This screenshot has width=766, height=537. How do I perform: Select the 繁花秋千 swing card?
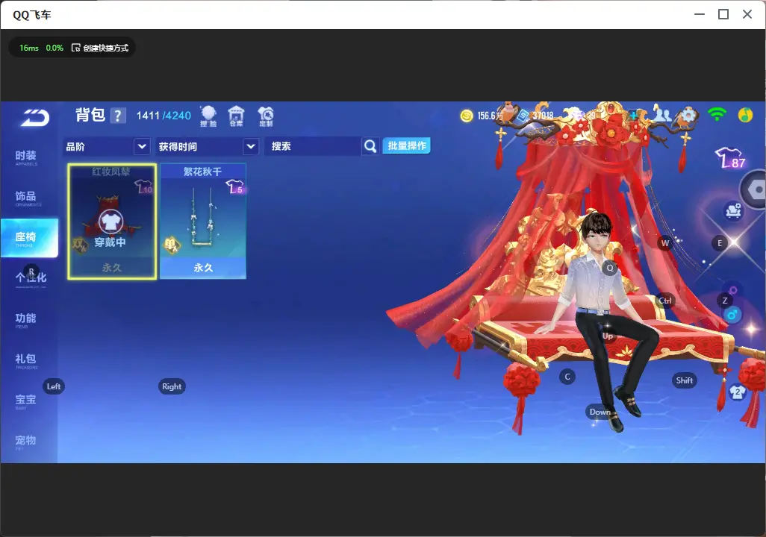[203, 222]
